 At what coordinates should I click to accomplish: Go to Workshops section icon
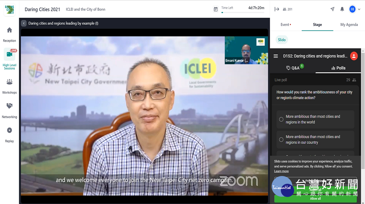pos(9,82)
